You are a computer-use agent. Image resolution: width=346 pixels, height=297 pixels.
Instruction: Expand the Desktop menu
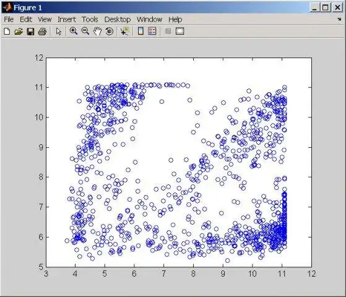click(118, 19)
